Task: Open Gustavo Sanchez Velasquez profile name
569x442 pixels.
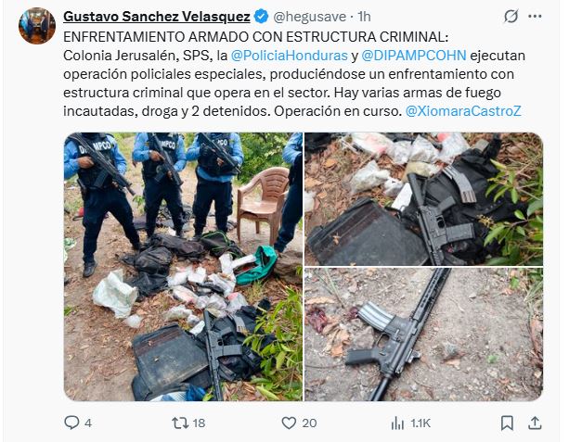Action: [157, 17]
